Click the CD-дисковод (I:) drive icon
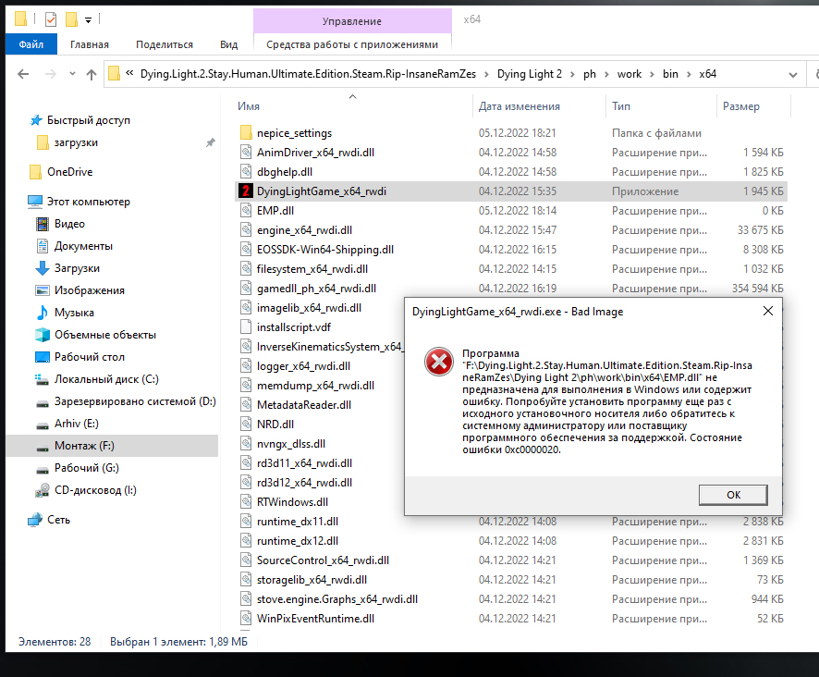This screenshot has width=819, height=677. [43, 490]
